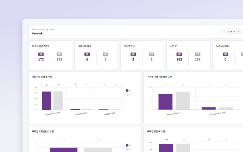Click the publicIPAddresses axis label
This screenshot has width=243, height=152.
pyautogui.click(x=53, y=114)
